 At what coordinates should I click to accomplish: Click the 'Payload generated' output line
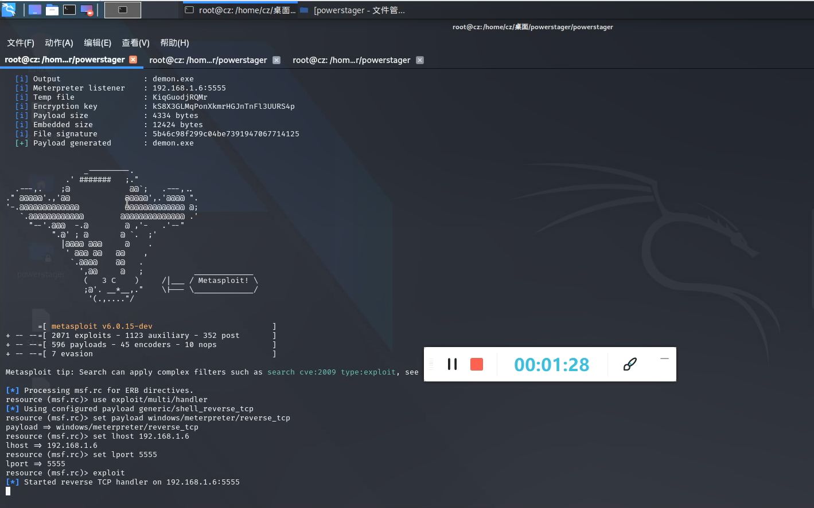pos(104,143)
